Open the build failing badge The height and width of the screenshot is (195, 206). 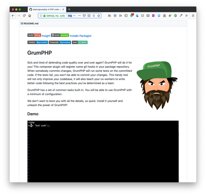tap(34, 35)
